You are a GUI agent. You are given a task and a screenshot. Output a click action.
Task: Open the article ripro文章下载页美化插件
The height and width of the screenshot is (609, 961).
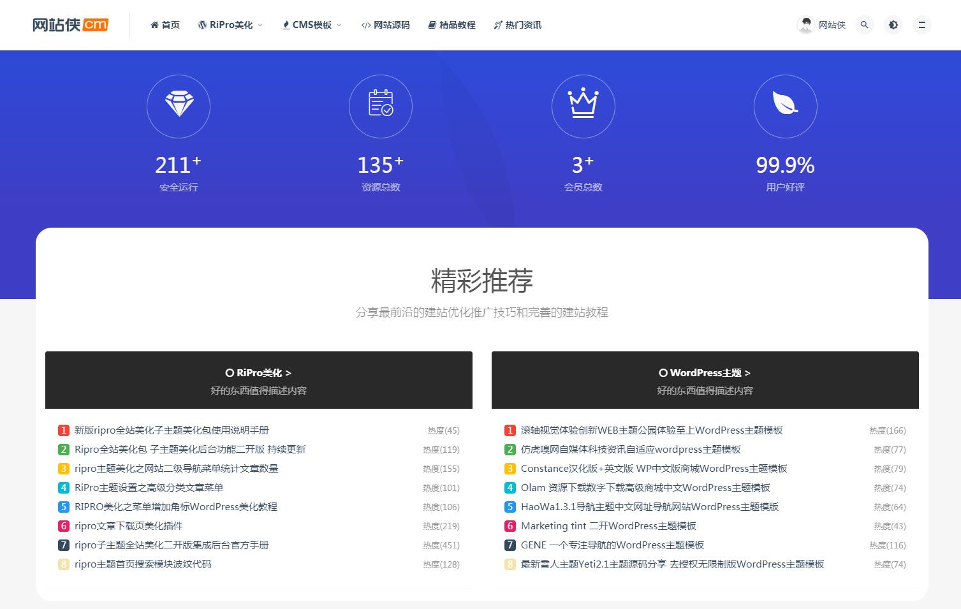[129, 526]
